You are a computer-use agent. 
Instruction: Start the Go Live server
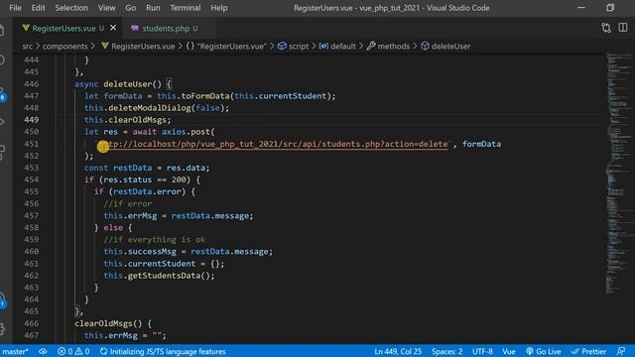click(544, 351)
